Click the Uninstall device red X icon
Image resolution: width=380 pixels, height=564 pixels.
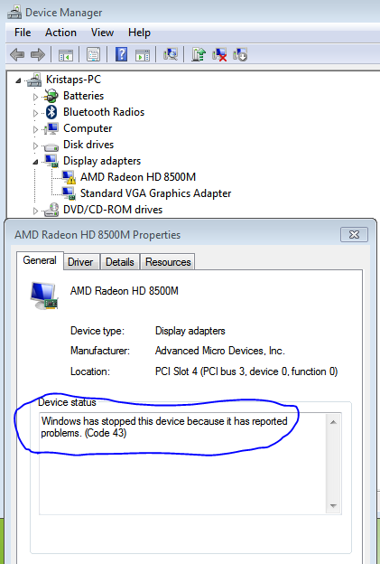click(x=219, y=54)
